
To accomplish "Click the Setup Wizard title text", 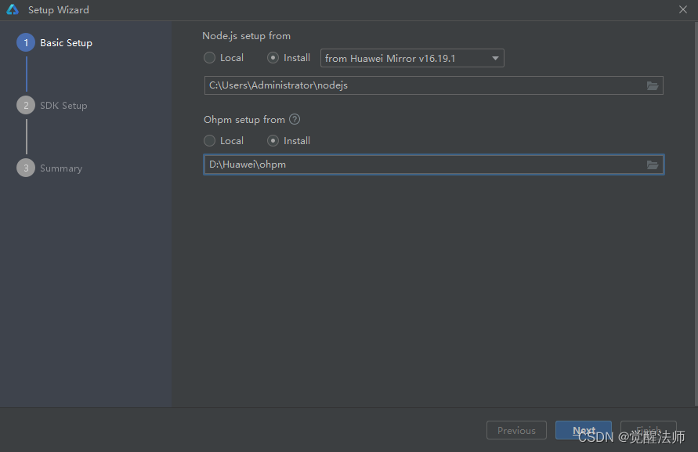I will pyautogui.click(x=58, y=10).
